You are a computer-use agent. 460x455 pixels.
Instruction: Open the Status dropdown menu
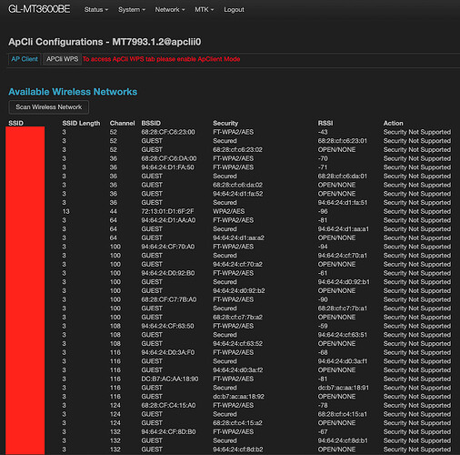tap(96, 10)
